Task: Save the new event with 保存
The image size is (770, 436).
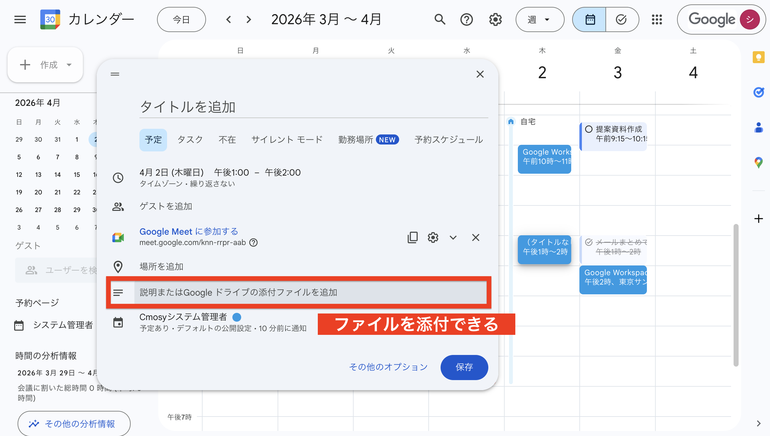Action: (464, 367)
